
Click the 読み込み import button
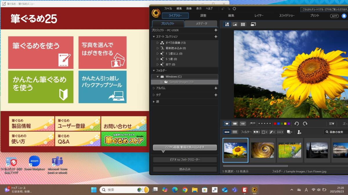(185, 169)
